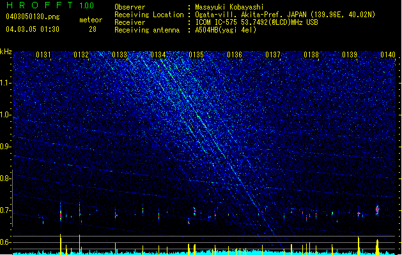This screenshot has width=402, height=255.
Task: Click the 0134 time marker
Action: point(158,55)
